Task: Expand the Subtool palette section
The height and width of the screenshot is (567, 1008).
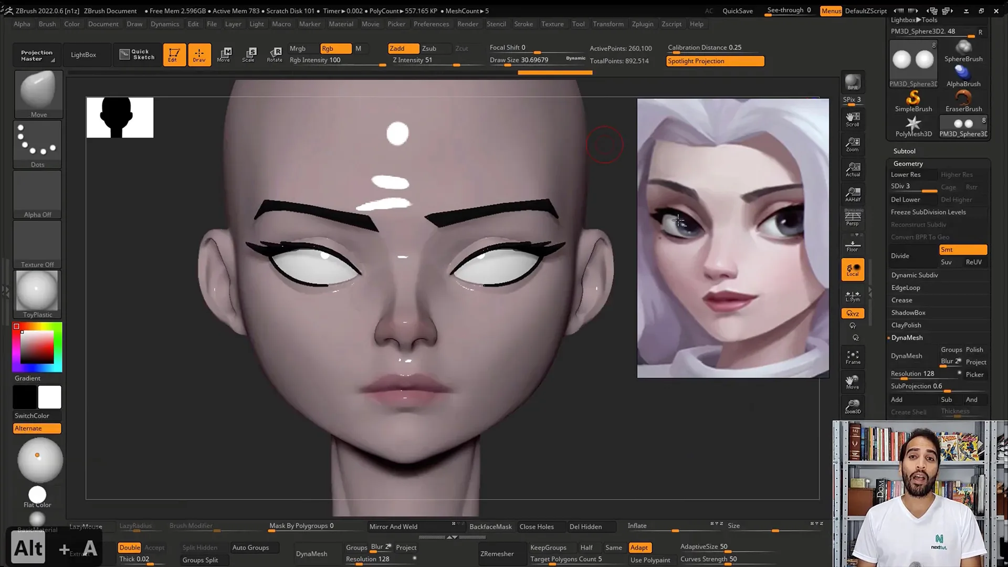Action: (x=904, y=151)
